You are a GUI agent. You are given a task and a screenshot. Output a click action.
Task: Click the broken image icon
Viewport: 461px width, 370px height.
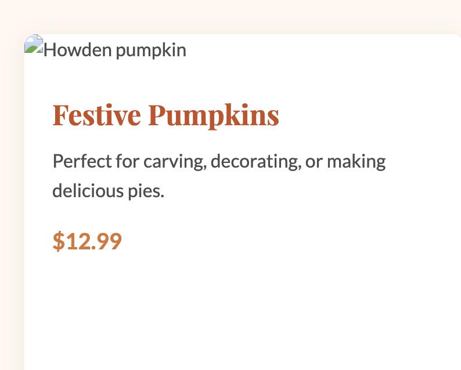(34, 45)
